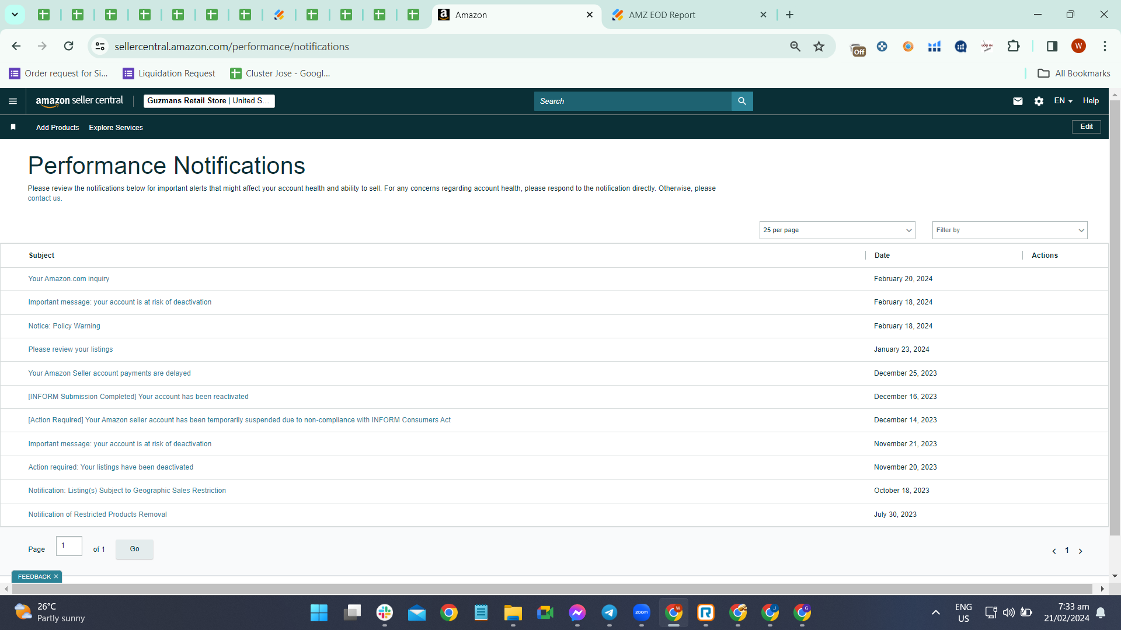The width and height of the screenshot is (1121, 630).
Task: Open the Add Products menu item
Action: click(57, 127)
